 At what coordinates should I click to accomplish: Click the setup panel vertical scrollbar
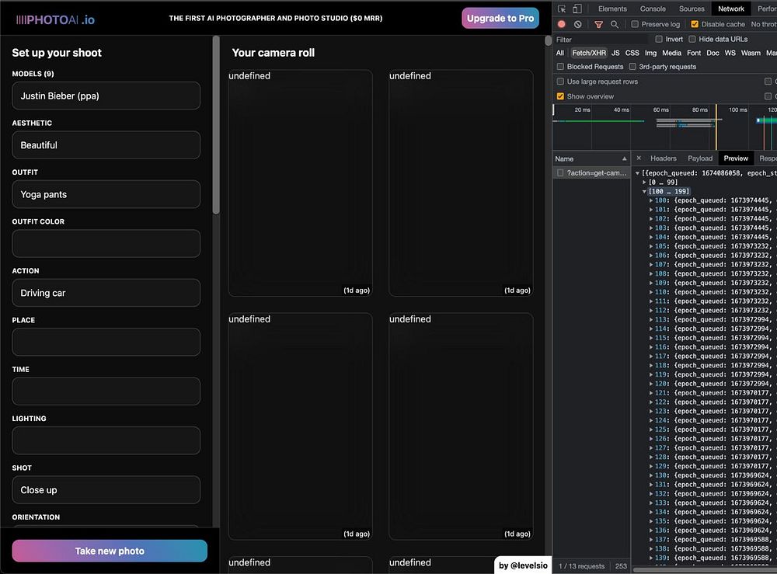(x=216, y=125)
